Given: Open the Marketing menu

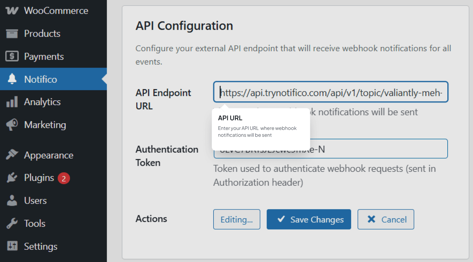Looking at the screenshot, I should [53, 125].
